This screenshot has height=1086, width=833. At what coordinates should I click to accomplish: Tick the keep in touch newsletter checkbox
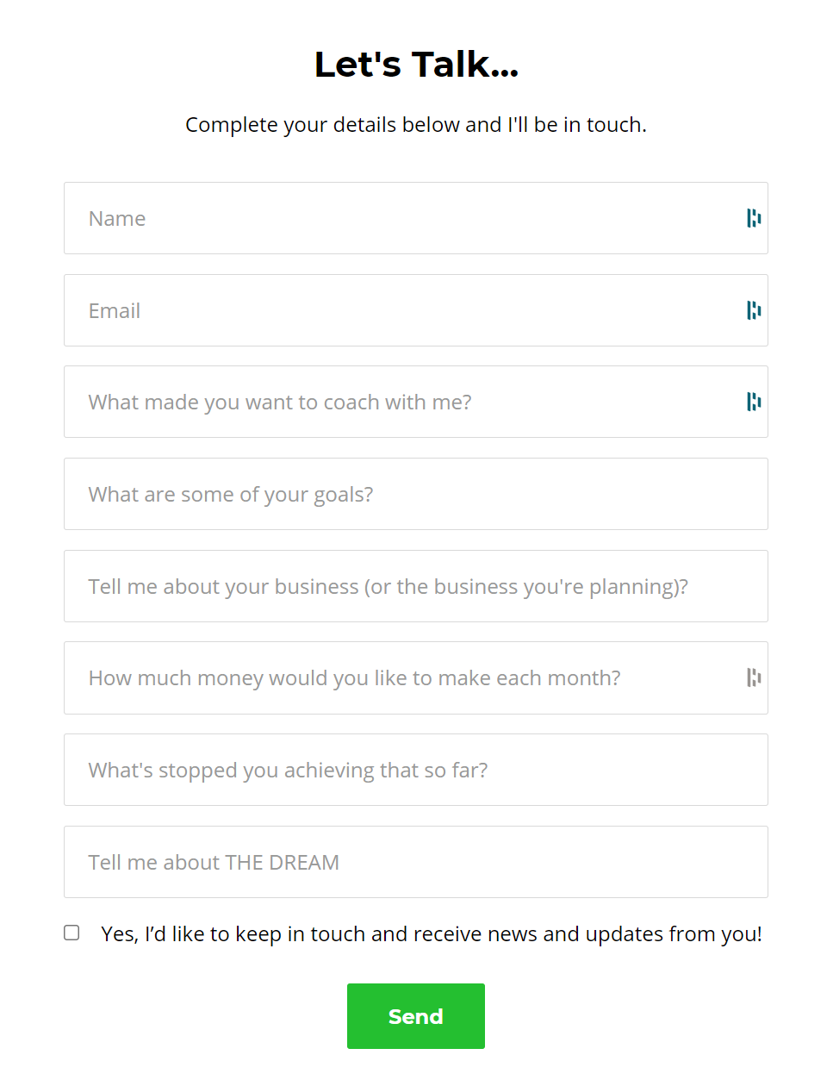71,933
